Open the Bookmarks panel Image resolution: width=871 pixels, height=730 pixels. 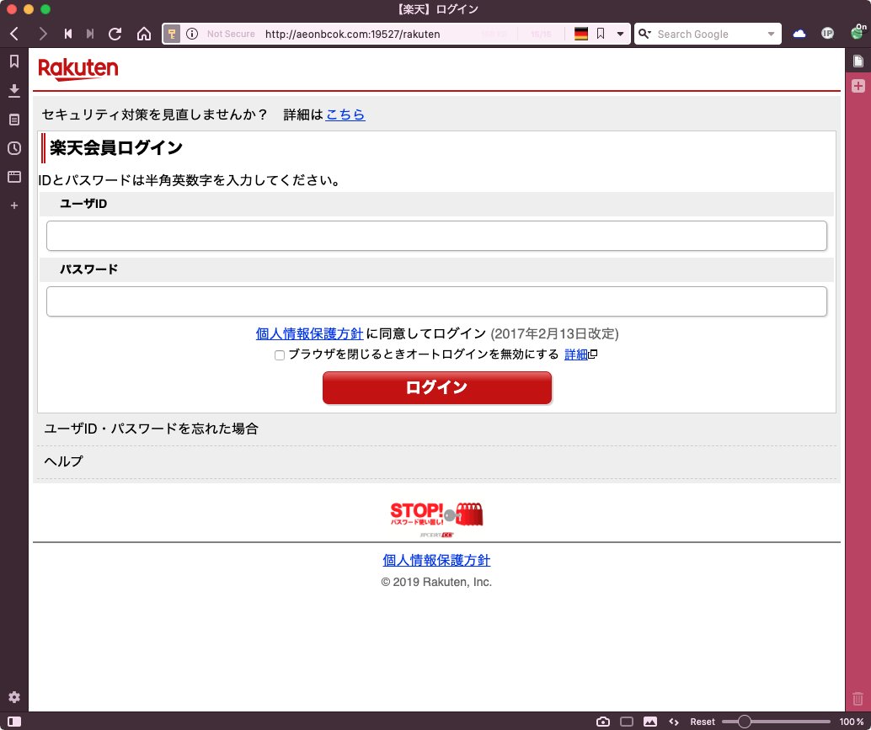coord(14,61)
